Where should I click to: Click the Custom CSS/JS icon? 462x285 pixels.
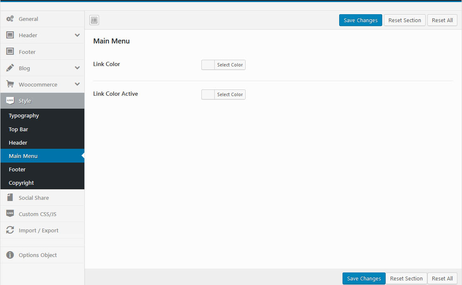tap(10, 214)
